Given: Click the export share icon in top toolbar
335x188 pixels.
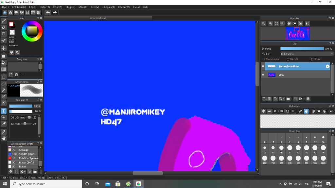Looking at the screenshot, I should (x=10, y=12).
